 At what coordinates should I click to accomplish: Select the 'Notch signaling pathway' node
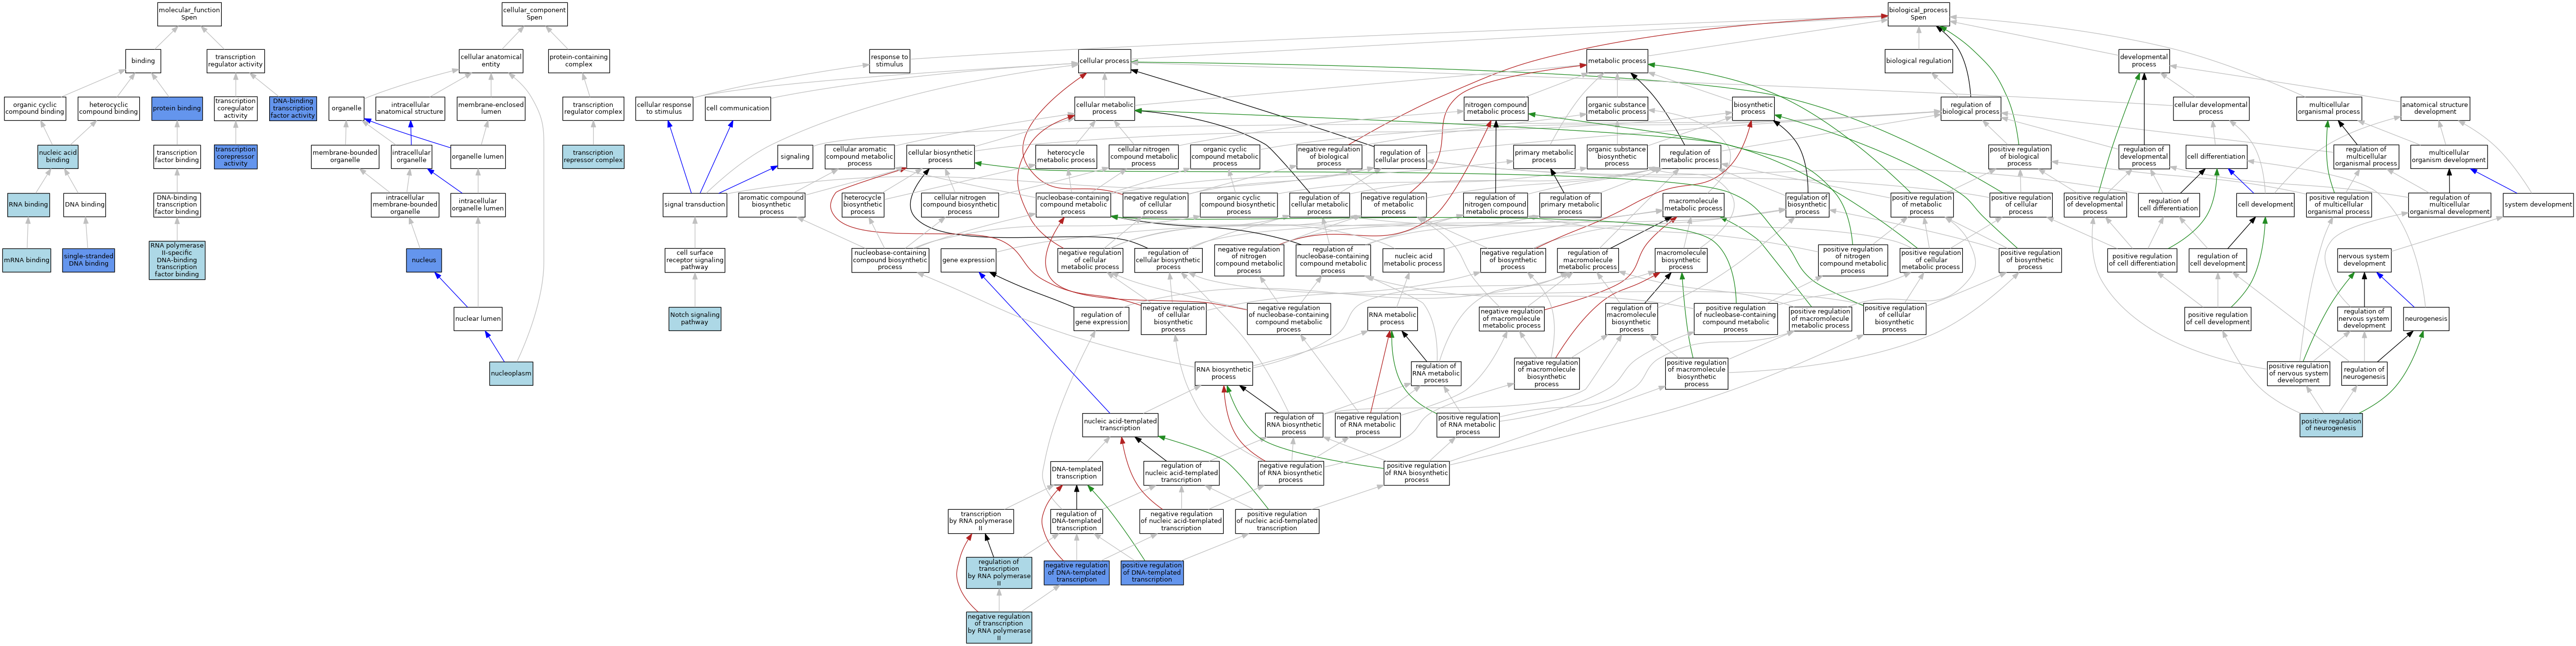pyautogui.click(x=695, y=319)
